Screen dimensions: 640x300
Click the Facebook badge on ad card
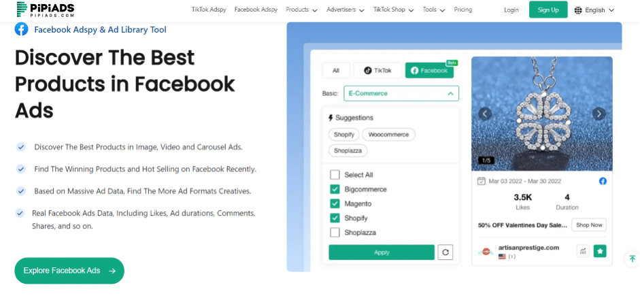tap(603, 181)
